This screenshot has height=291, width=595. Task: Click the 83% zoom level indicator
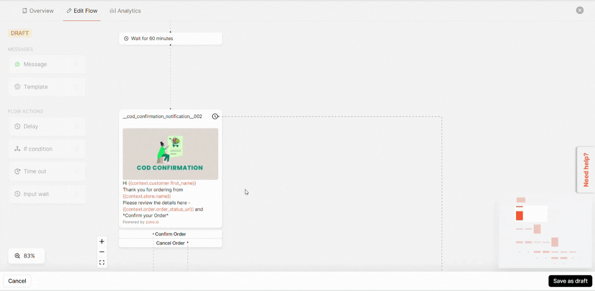[x=26, y=256]
